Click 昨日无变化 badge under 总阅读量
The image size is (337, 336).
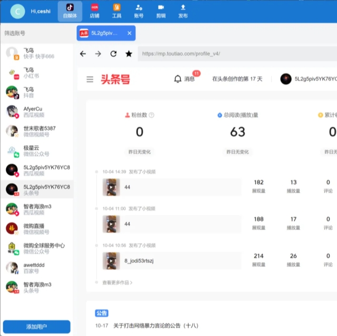coord(237,152)
